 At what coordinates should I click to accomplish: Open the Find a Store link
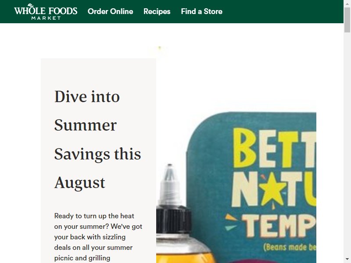pos(202,11)
